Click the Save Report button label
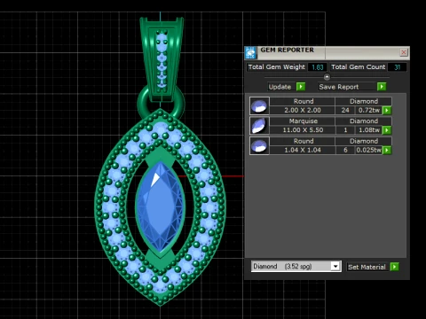The height and width of the screenshot is (319, 426). tap(339, 87)
